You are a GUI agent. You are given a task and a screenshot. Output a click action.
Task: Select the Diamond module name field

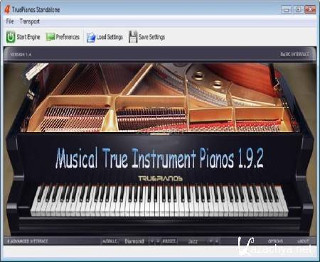coord(134,241)
